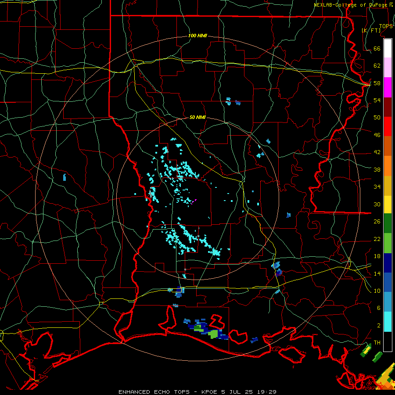Click the light green legend swatch
The height and width of the screenshot is (395, 395).
click(x=388, y=243)
